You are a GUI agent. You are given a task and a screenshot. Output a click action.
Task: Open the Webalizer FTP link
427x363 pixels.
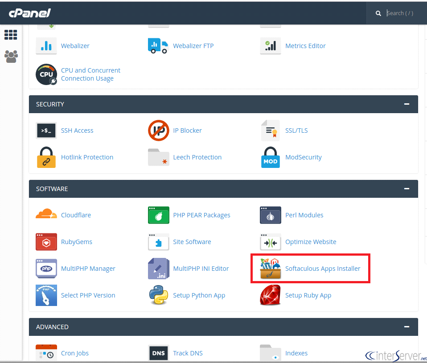[193, 46]
